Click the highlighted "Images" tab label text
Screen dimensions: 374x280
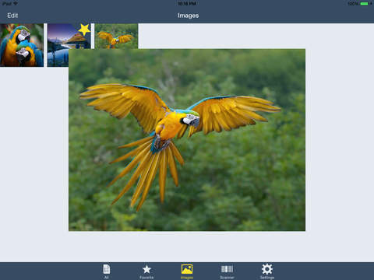187,278
